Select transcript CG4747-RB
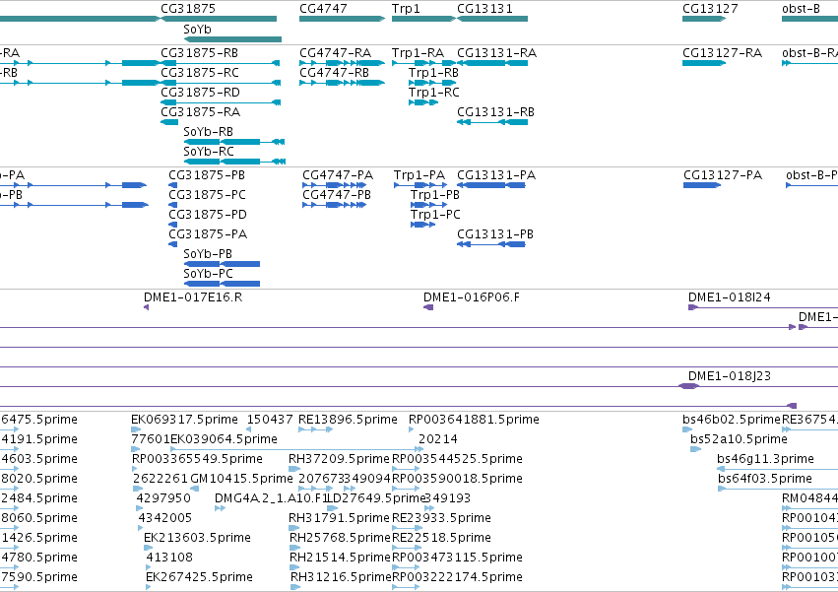The image size is (838, 592). point(342,83)
